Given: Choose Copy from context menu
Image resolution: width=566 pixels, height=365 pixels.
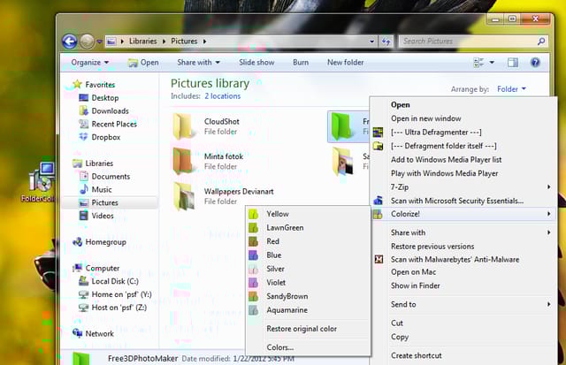Looking at the screenshot, I should click(400, 337).
